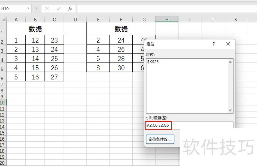Expand the Name Box dropdown arrow
The height and width of the screenshot is (166, 257).
click(x=28, y=9)
